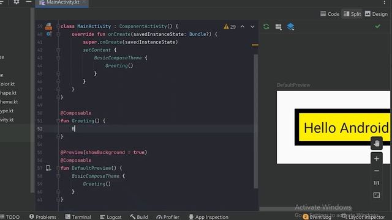This screenshot has width=392, height=220.
Task: Select the olor.kt file in project tree
Action: (7, 84)
